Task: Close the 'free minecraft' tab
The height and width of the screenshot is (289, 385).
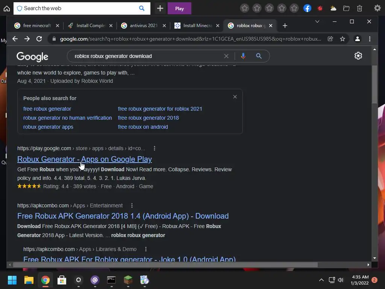Action: [x=58, y=26]
